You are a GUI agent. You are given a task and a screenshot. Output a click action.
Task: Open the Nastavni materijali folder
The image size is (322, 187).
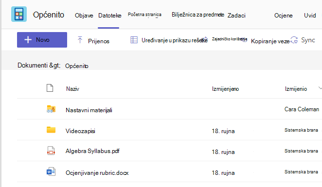[x=89, y=110]
